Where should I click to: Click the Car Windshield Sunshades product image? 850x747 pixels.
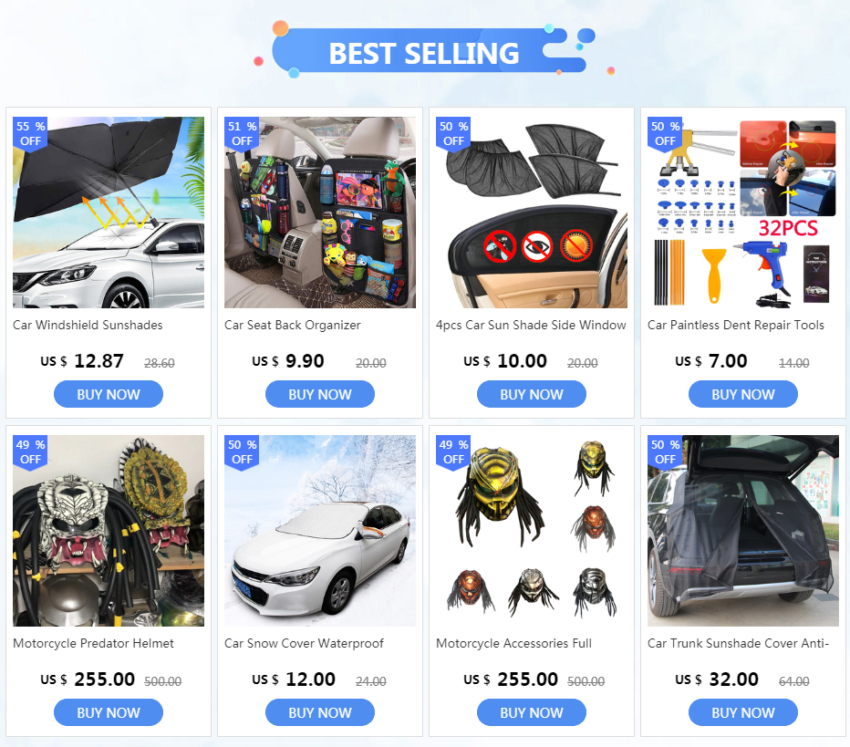[109, 213]
